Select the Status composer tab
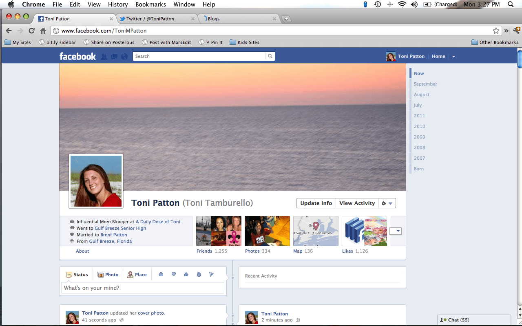 click(77, 275)
